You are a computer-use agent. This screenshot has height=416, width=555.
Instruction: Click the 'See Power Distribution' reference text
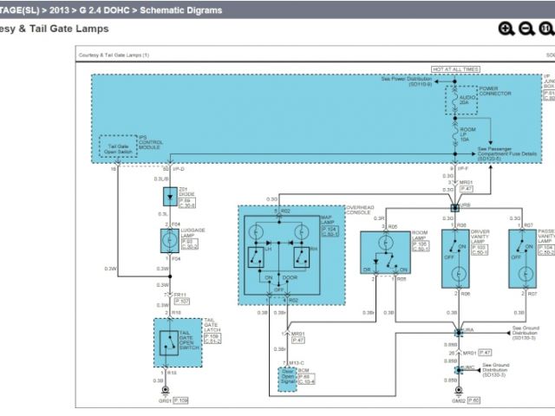click(408, 79)
